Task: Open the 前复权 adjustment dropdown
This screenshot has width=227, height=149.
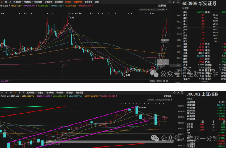Action: (x=69, y=2)
